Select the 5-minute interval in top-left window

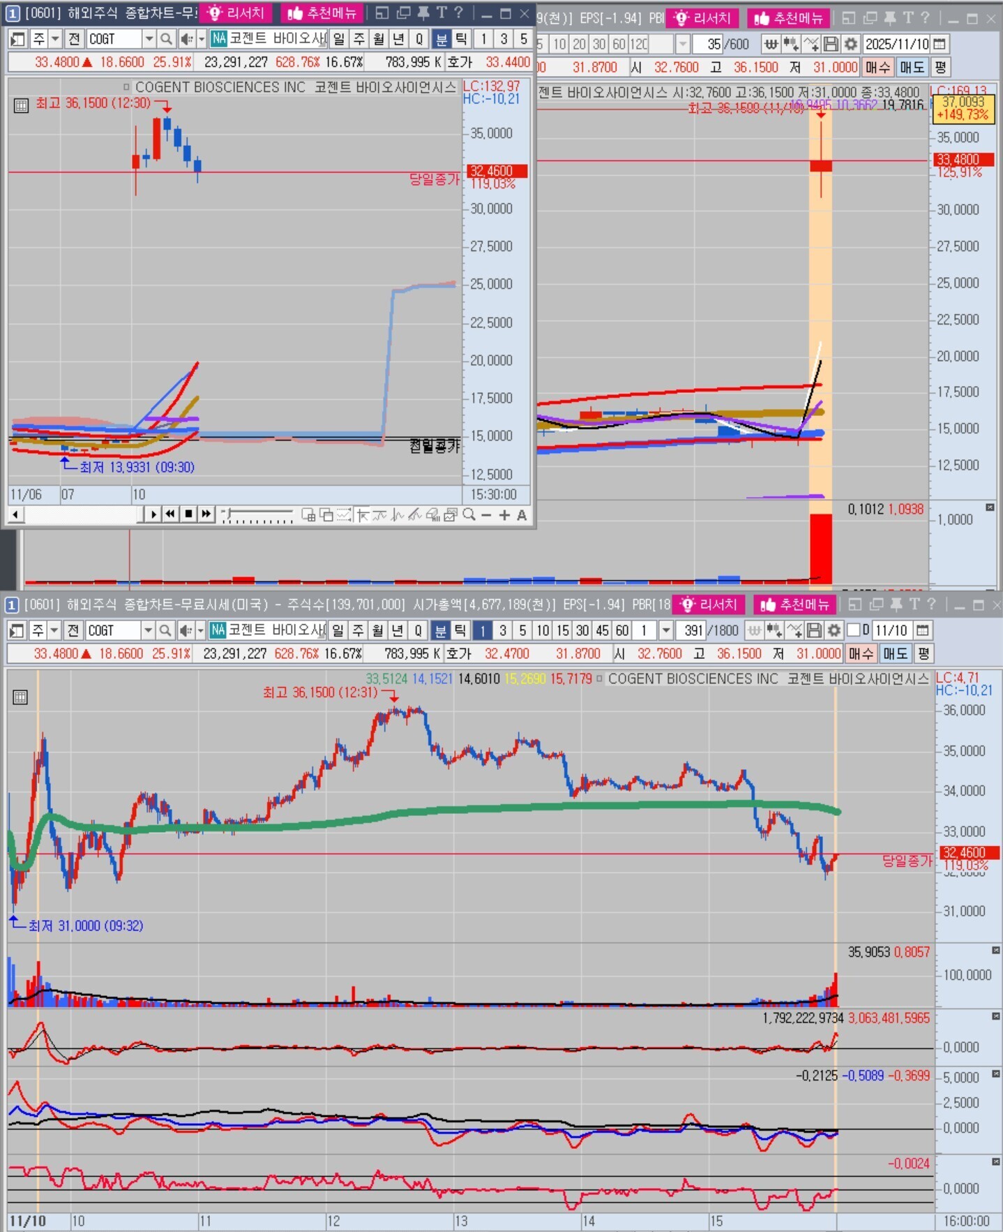[524, 39]
